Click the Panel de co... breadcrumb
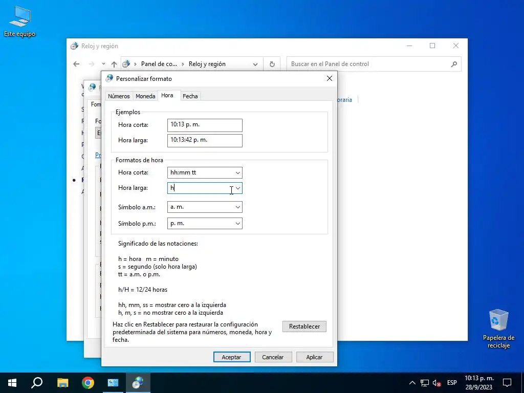This screenshot has width=524, height=393. [x=159, y=64]
